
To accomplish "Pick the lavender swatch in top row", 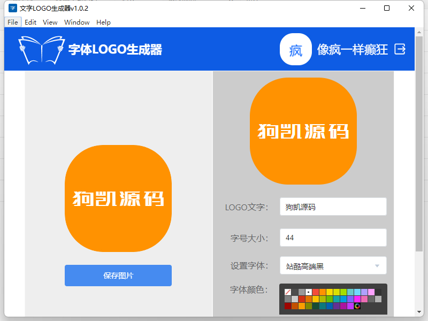I will click(x=364, y=292).
